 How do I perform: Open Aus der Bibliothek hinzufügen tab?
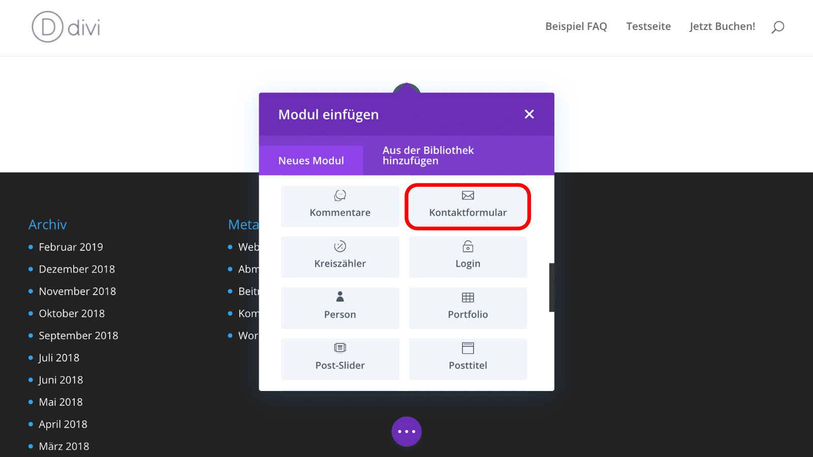click(428, 155)
